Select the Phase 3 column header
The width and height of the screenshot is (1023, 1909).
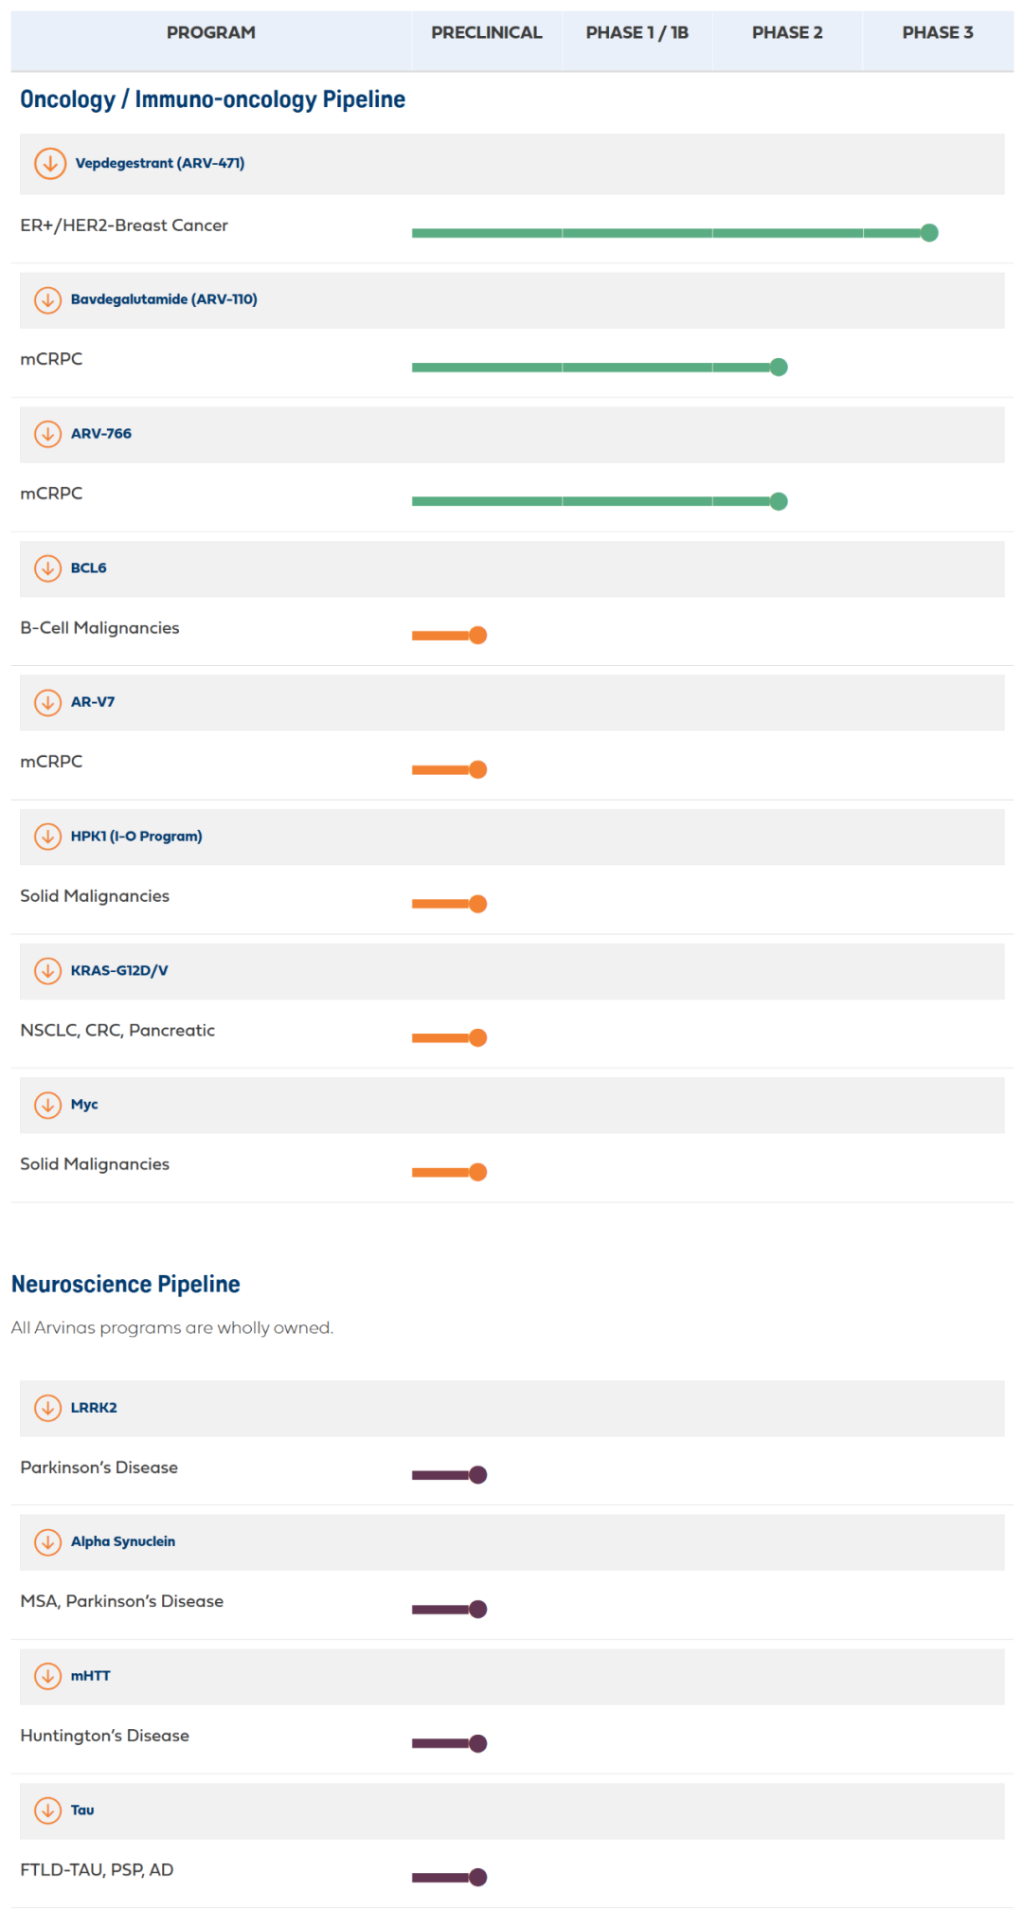pos(938,32)
